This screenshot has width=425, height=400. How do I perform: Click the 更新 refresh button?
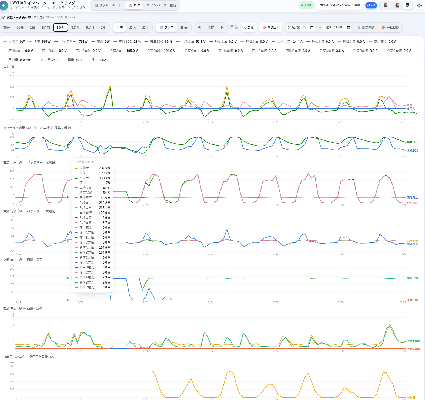[x=249, y=28]
